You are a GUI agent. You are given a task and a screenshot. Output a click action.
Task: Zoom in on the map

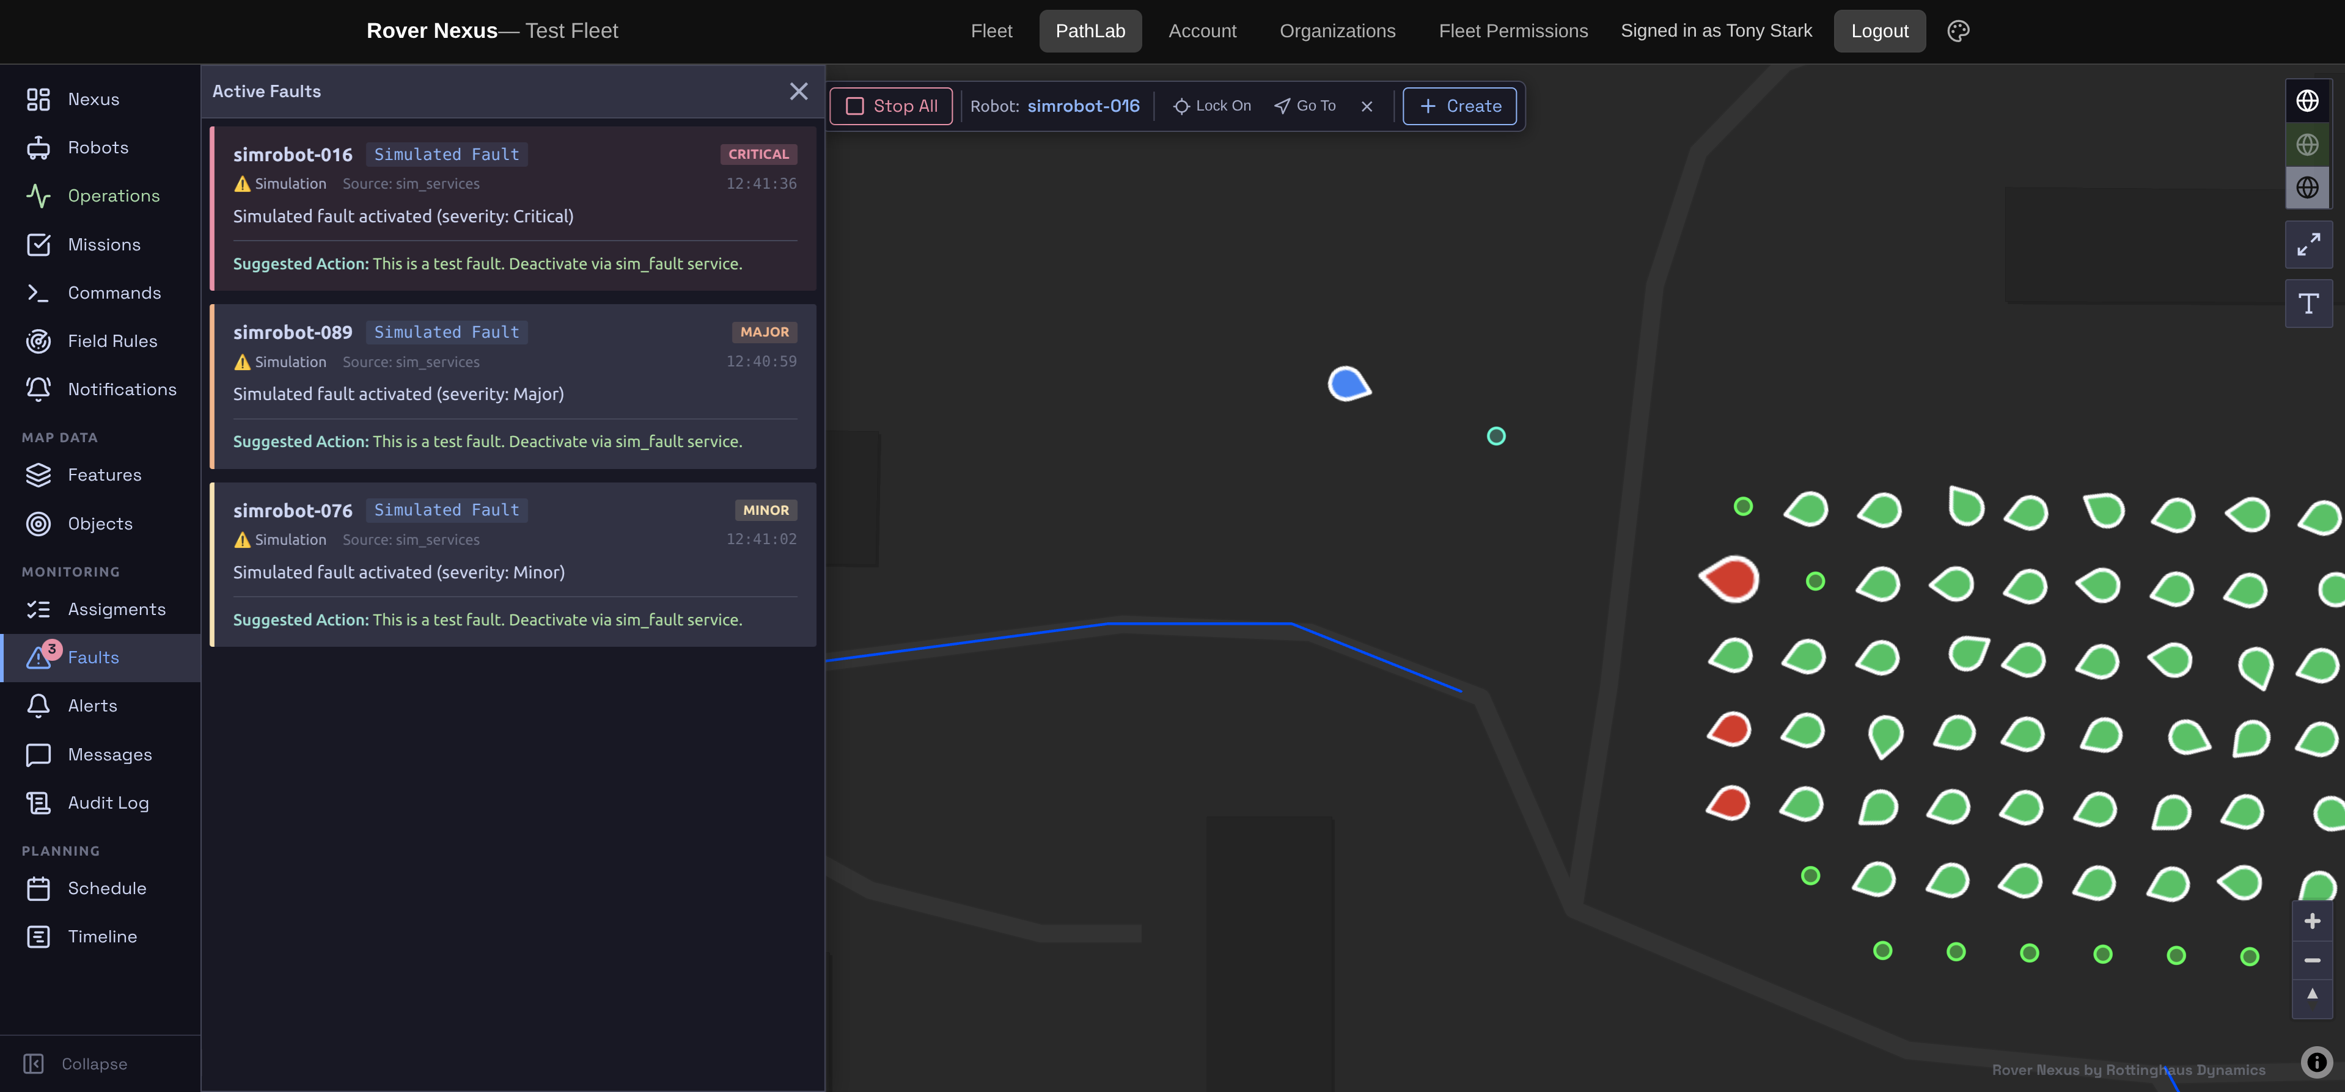click(x=2311, y=921)
